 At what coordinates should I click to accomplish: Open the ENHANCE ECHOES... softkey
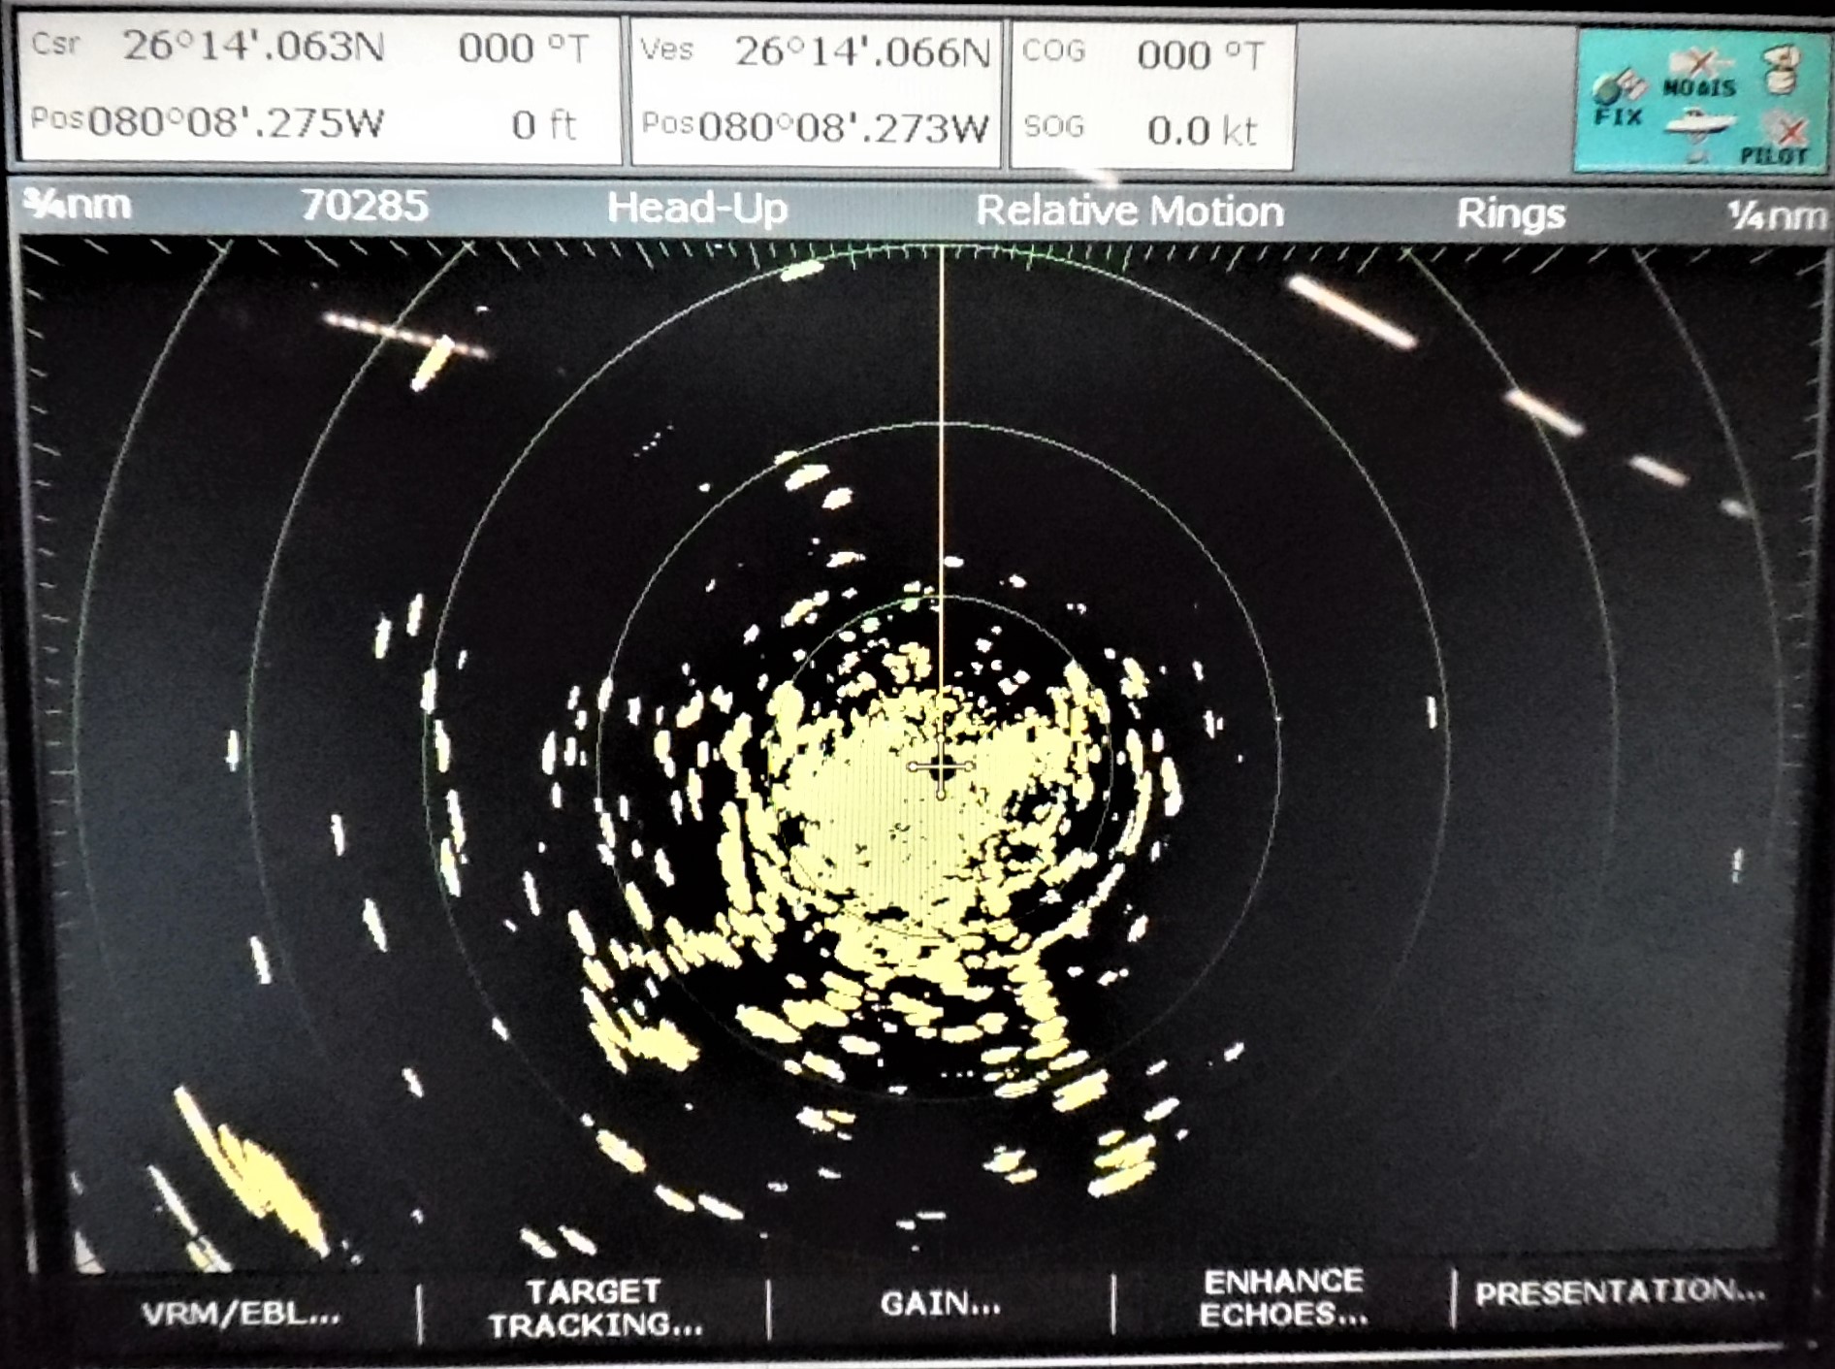point(1283,1297)
